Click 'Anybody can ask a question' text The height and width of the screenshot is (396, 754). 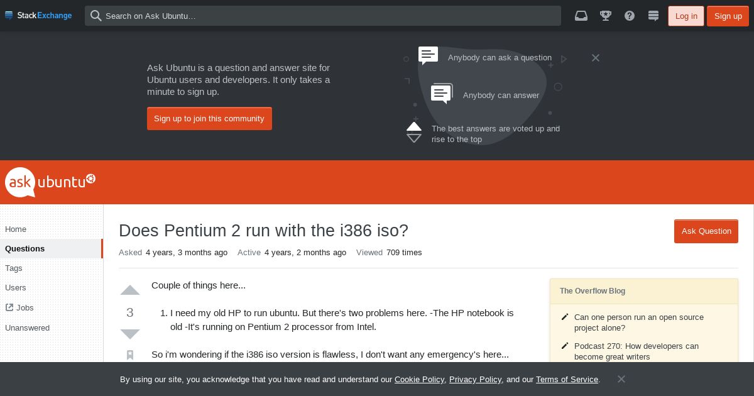[500, 57]
